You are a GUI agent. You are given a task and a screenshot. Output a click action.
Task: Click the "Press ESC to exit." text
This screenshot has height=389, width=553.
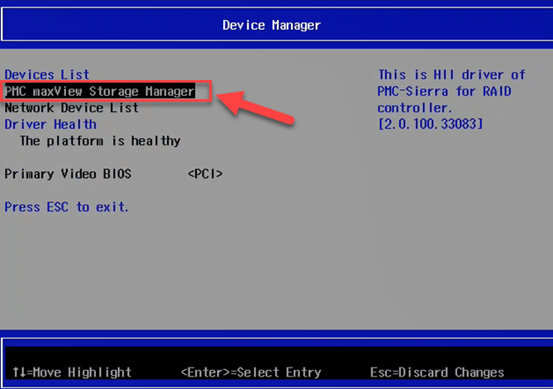(x=67, y=206)
